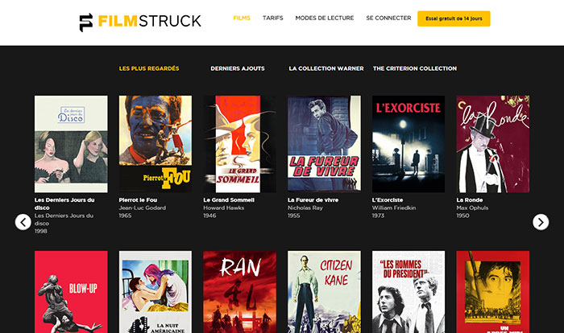Open L'Exorciste poster

pos(408,144)
